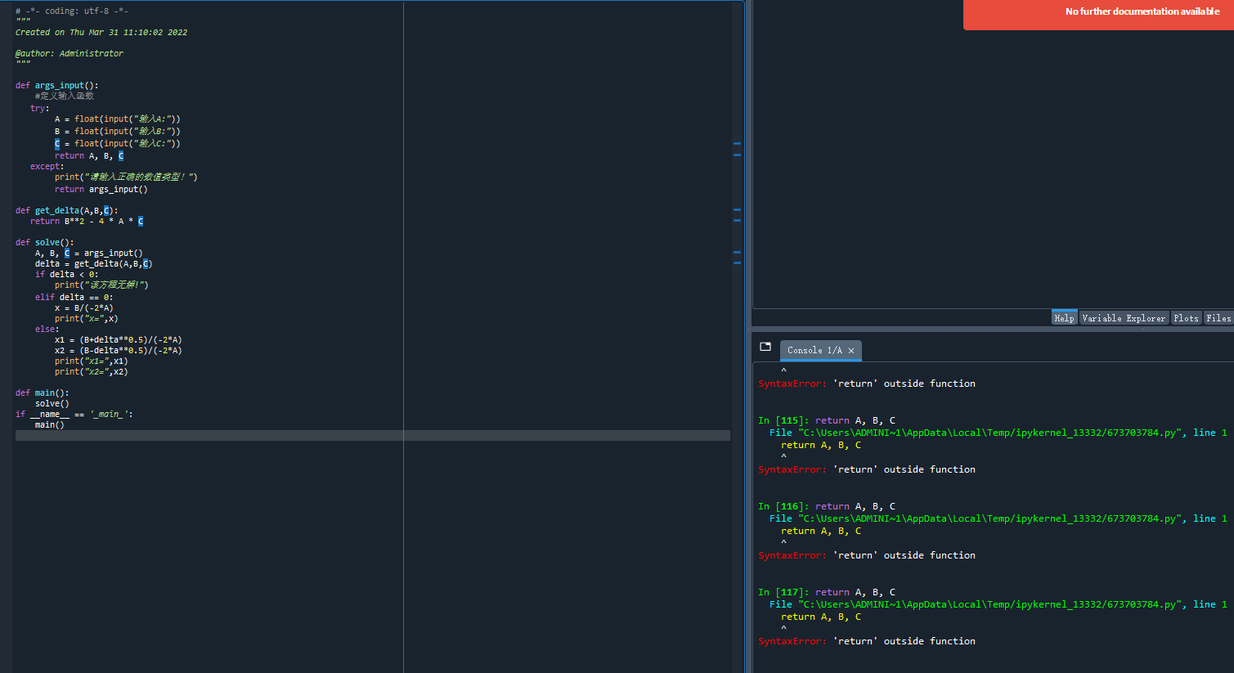Click the 'def get_delta(A,B,C):' line in editor
1234x673 pixels.
tap(66, 211)
